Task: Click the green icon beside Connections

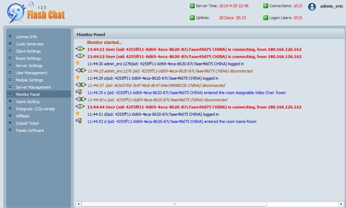Action: tap(265, 6)
